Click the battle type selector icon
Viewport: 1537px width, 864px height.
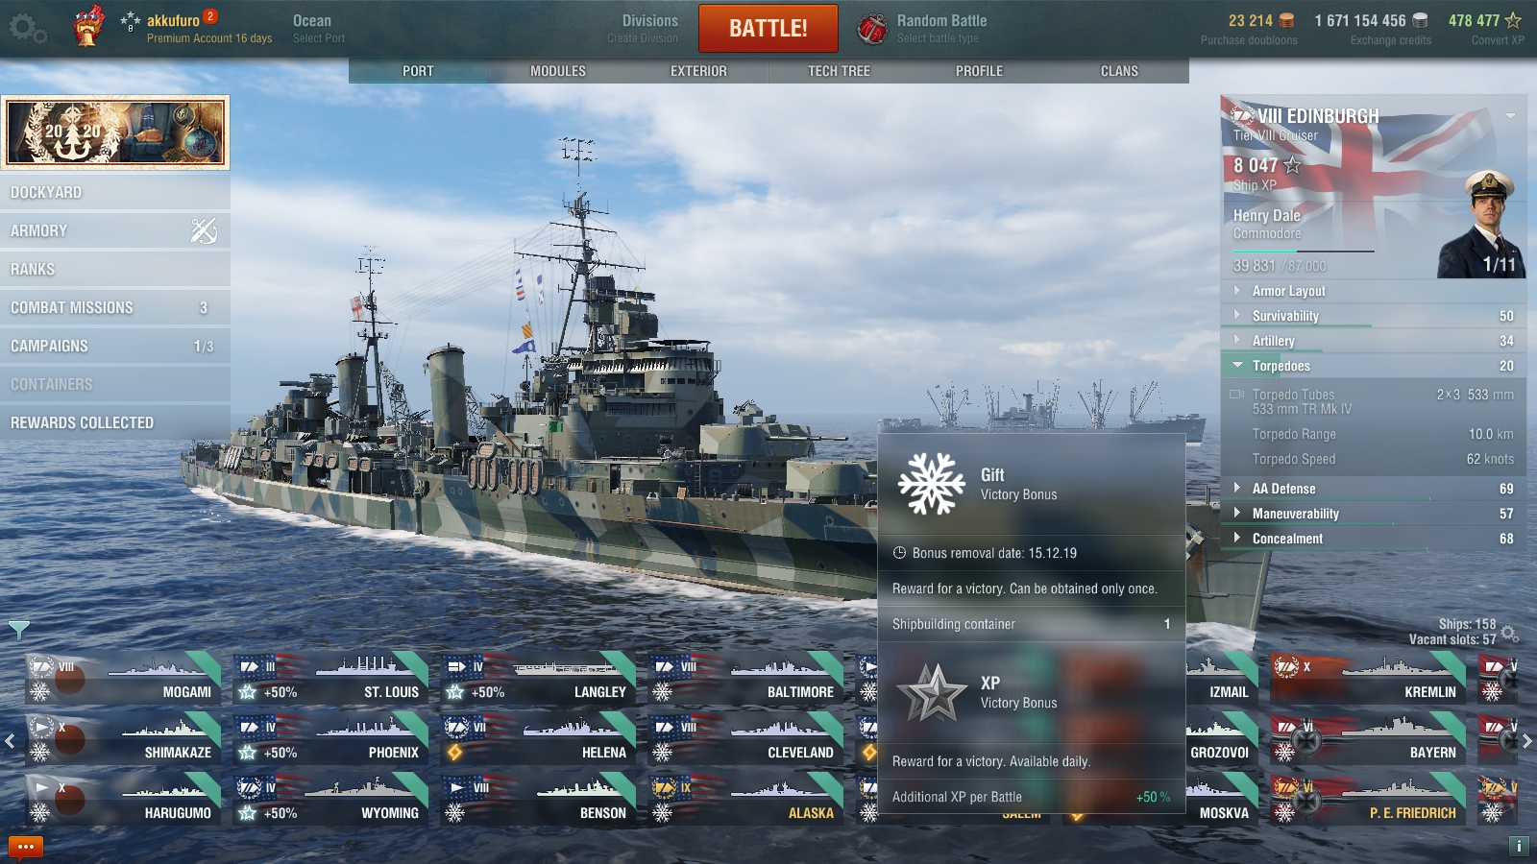tap(871, 29)
